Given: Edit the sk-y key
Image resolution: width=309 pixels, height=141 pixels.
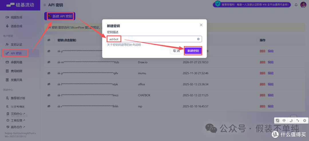Looking at the screenshot, I should pyautogui.click(x=271, y=51).
